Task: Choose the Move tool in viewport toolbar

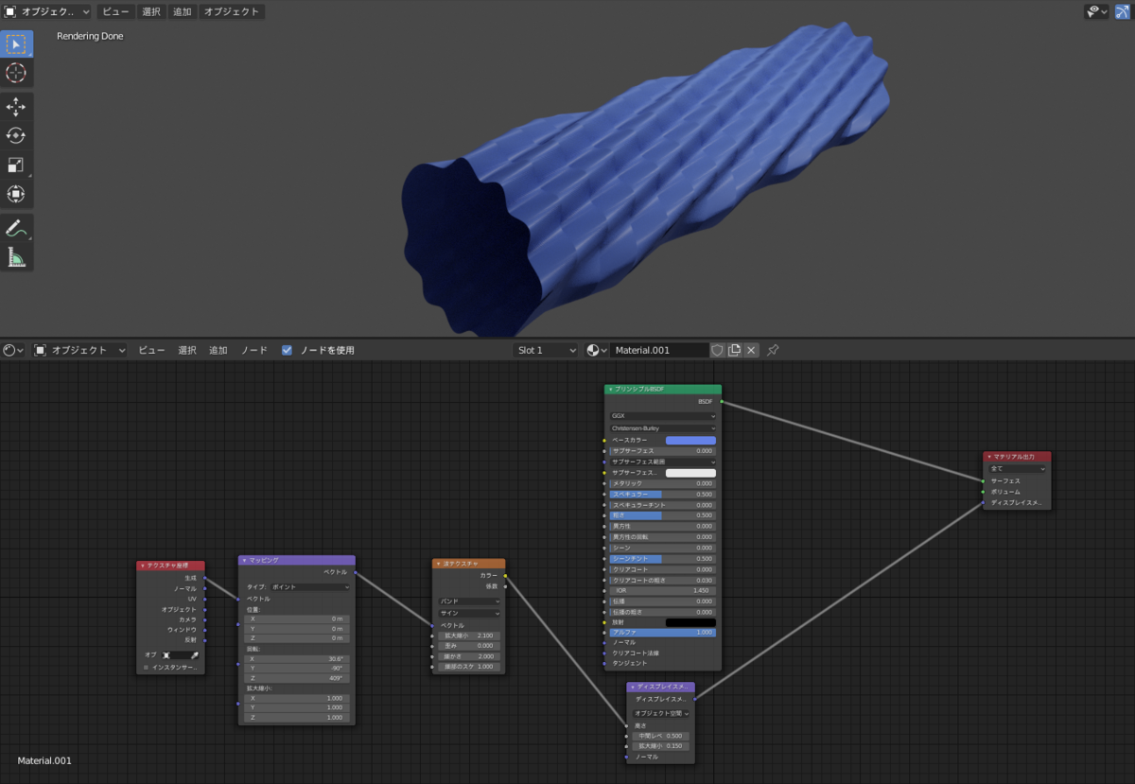Action: click(x=16, y=107)
